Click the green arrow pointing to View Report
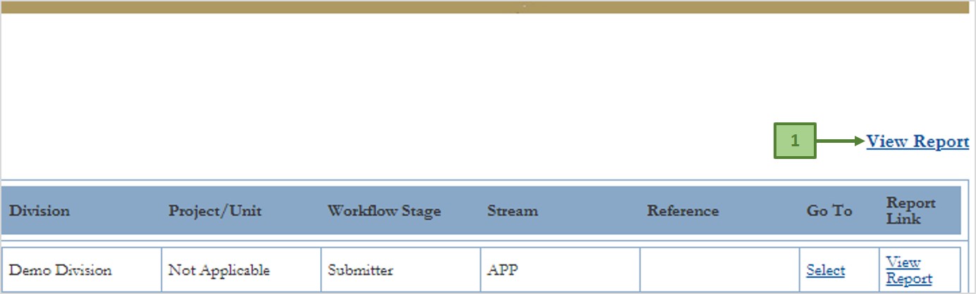Image resolution: width=976 pixels, height=294 pixels. point(841,141)
